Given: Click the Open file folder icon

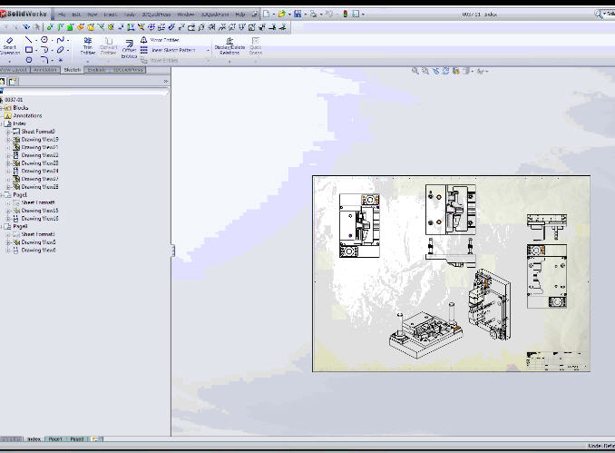Looking at the screenshot, I should [x=281, y=15].
